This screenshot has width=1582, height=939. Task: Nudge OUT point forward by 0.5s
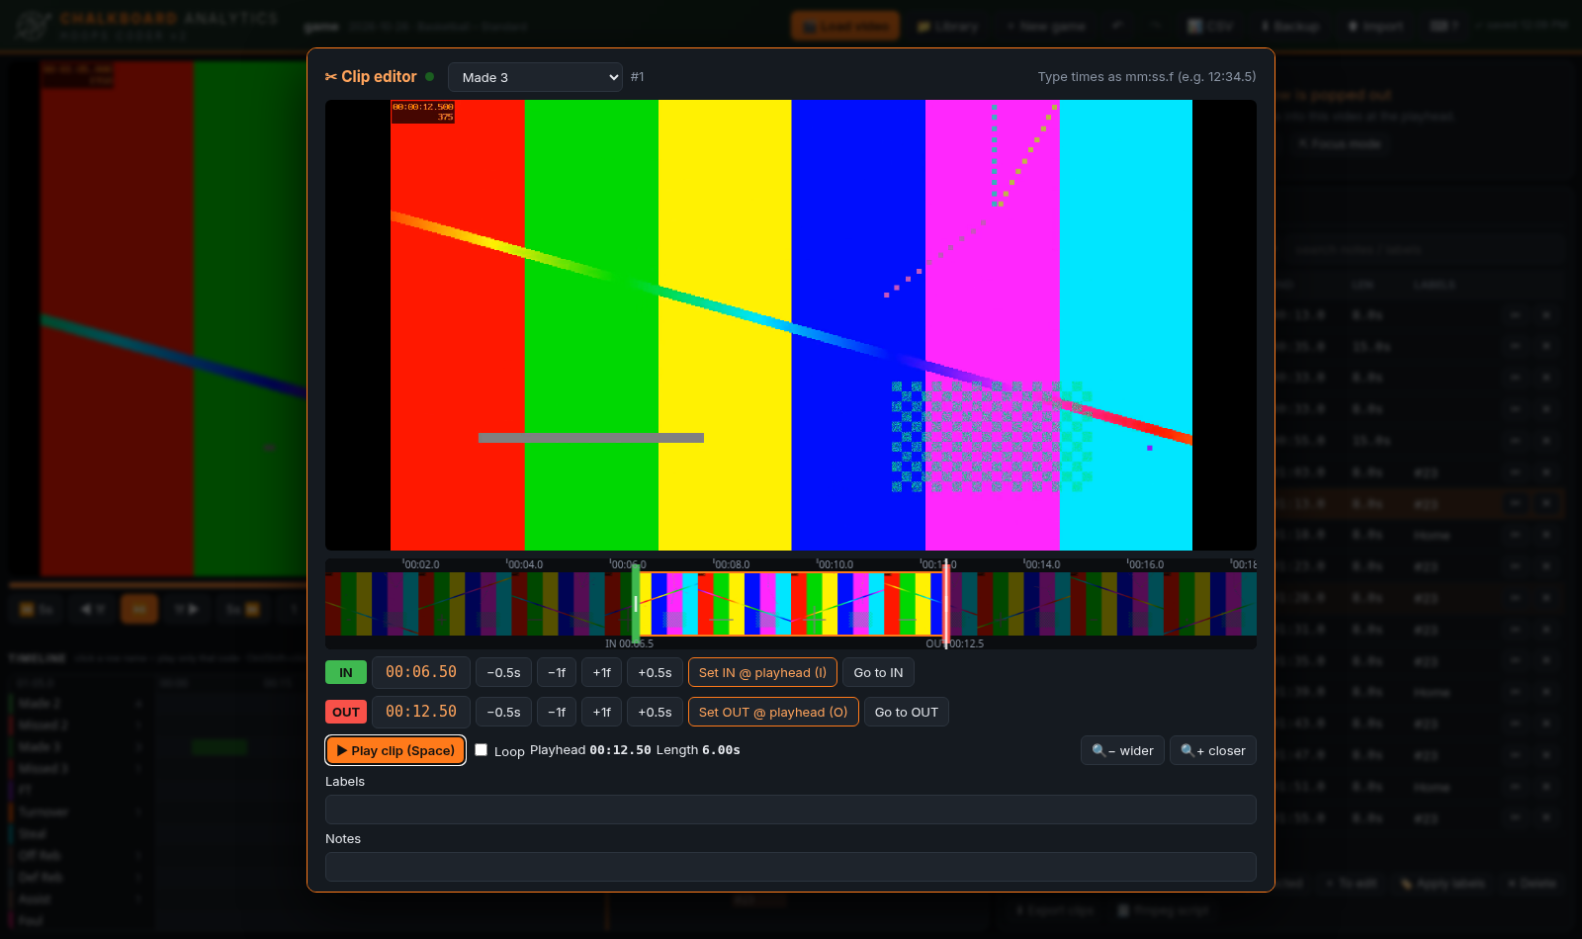click(655, 712)
